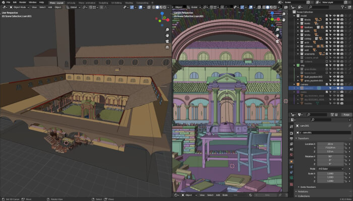Click the Location X value field
Viewport: 353px width, 201px height.
tap(330, 144)
